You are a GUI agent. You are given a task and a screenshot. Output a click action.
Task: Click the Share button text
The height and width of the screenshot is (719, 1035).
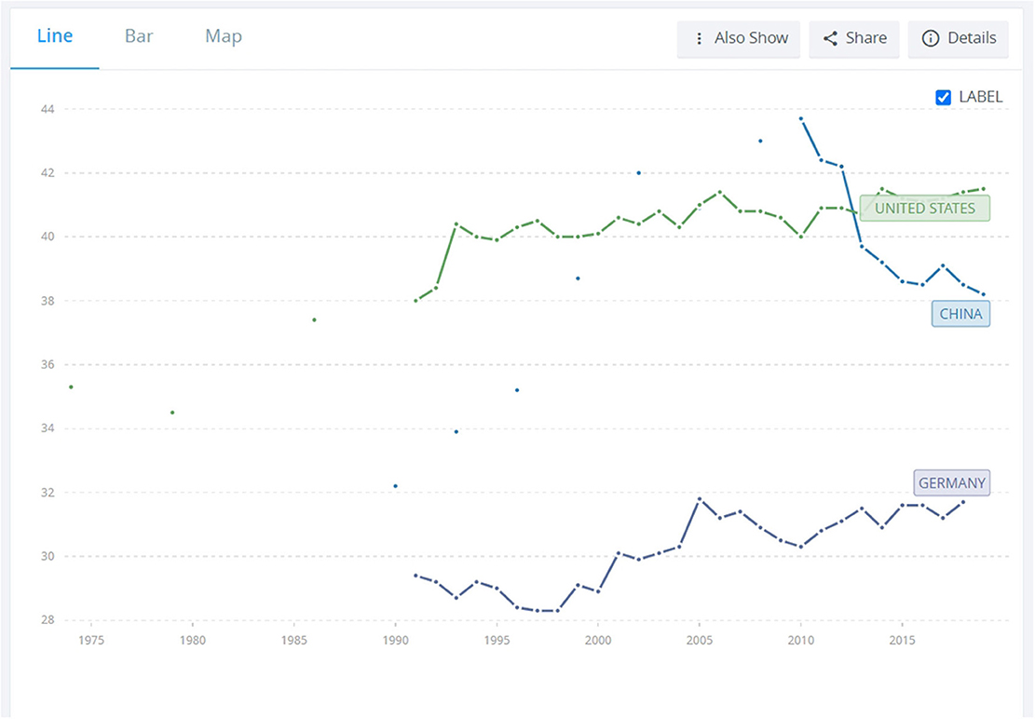pos(866,38)
